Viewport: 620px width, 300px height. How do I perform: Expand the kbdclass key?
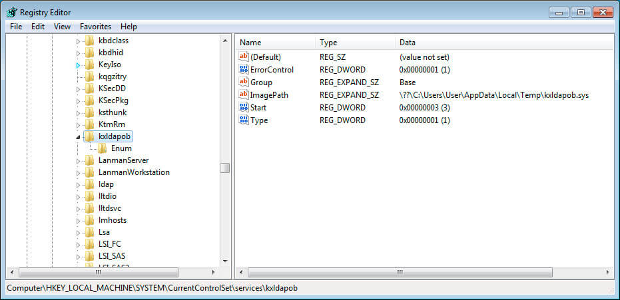point(78,41)
